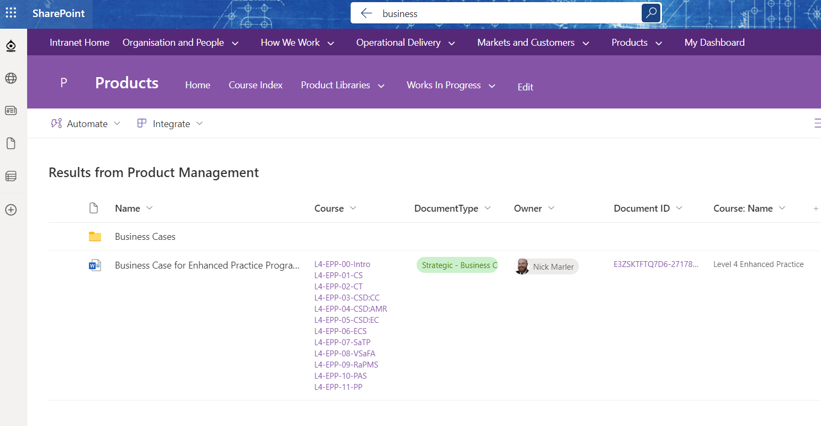Click the search magnifier button

click(x=651, y=13)
